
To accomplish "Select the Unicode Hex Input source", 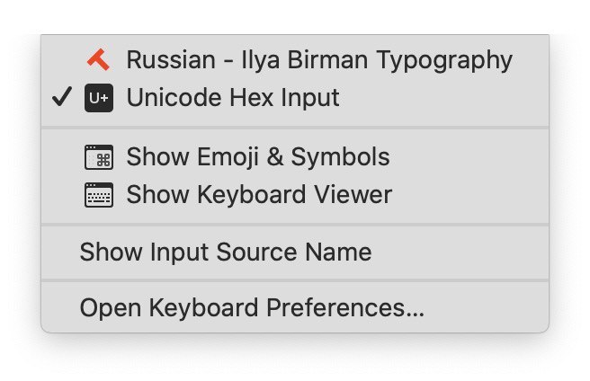I will tap(295, 98).
